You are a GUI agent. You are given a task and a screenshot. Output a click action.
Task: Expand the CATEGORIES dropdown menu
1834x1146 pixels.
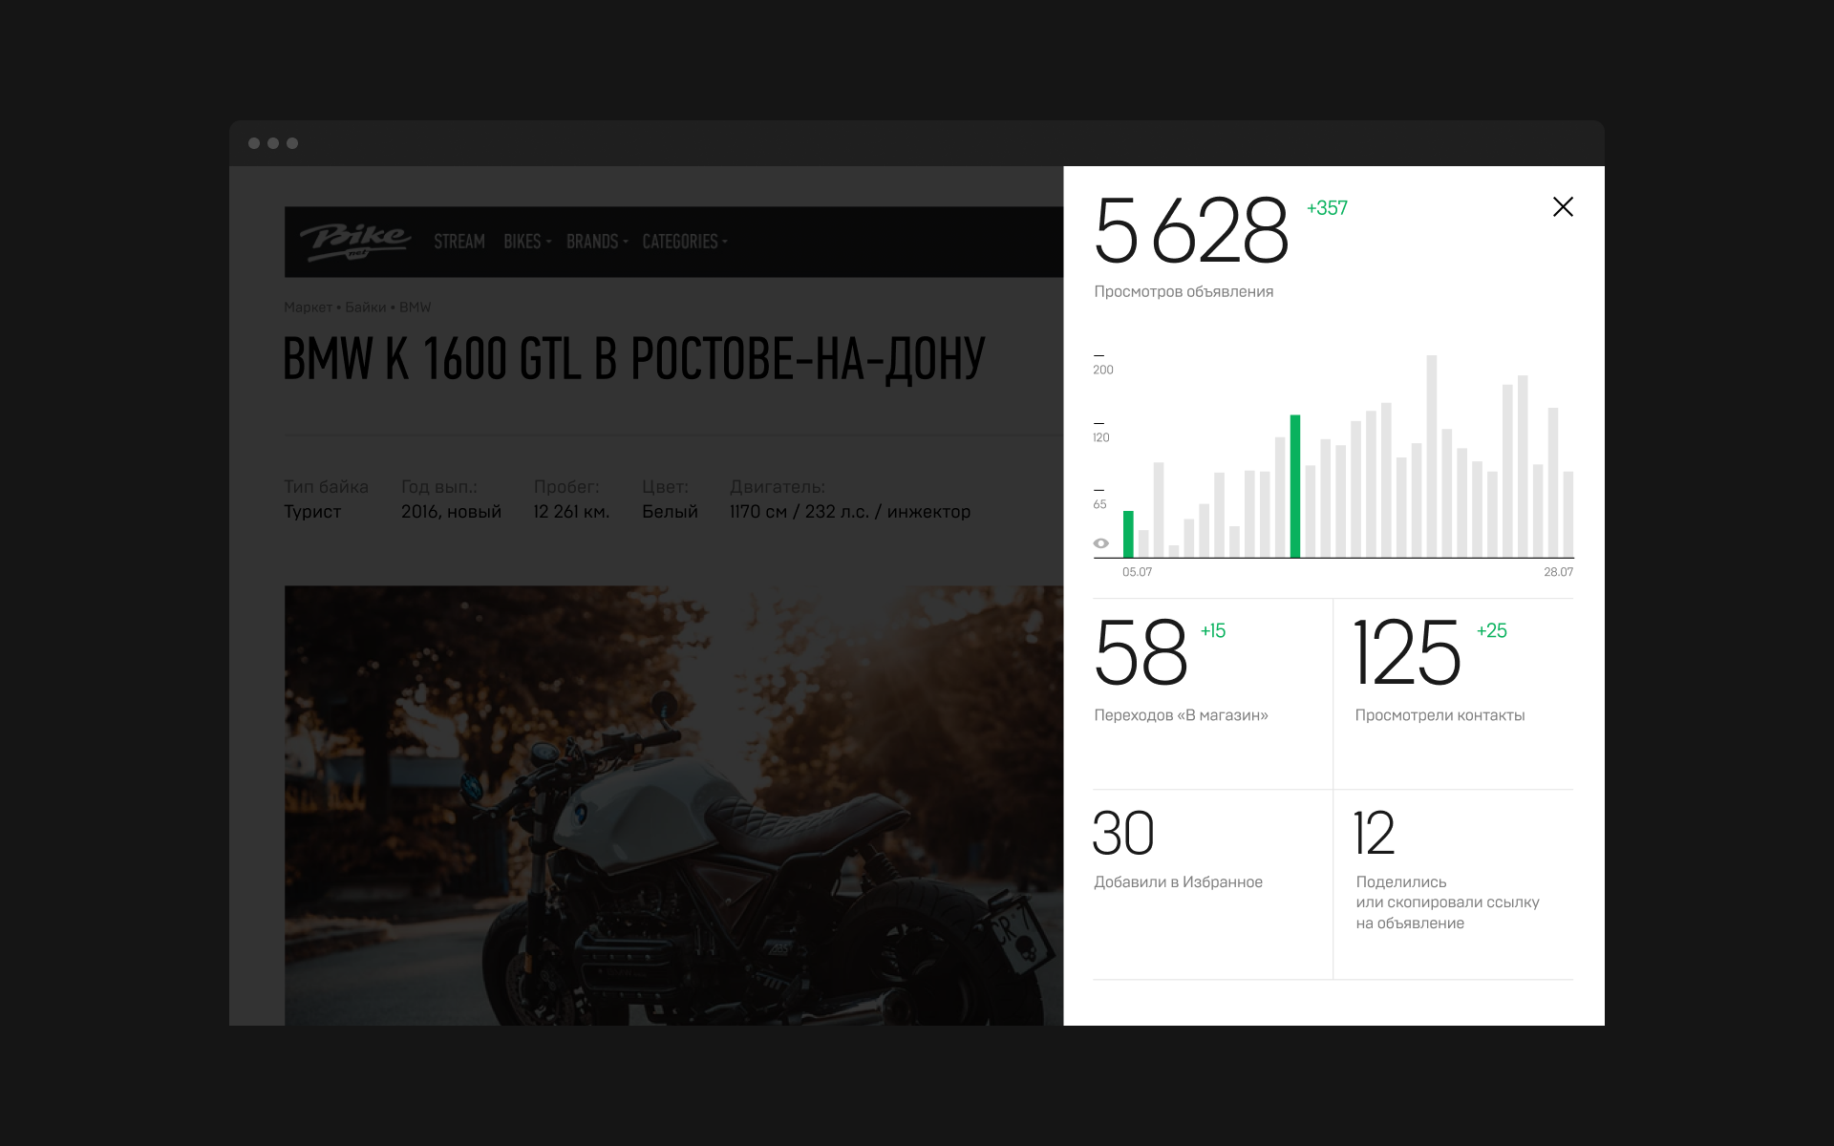point(685,242)
